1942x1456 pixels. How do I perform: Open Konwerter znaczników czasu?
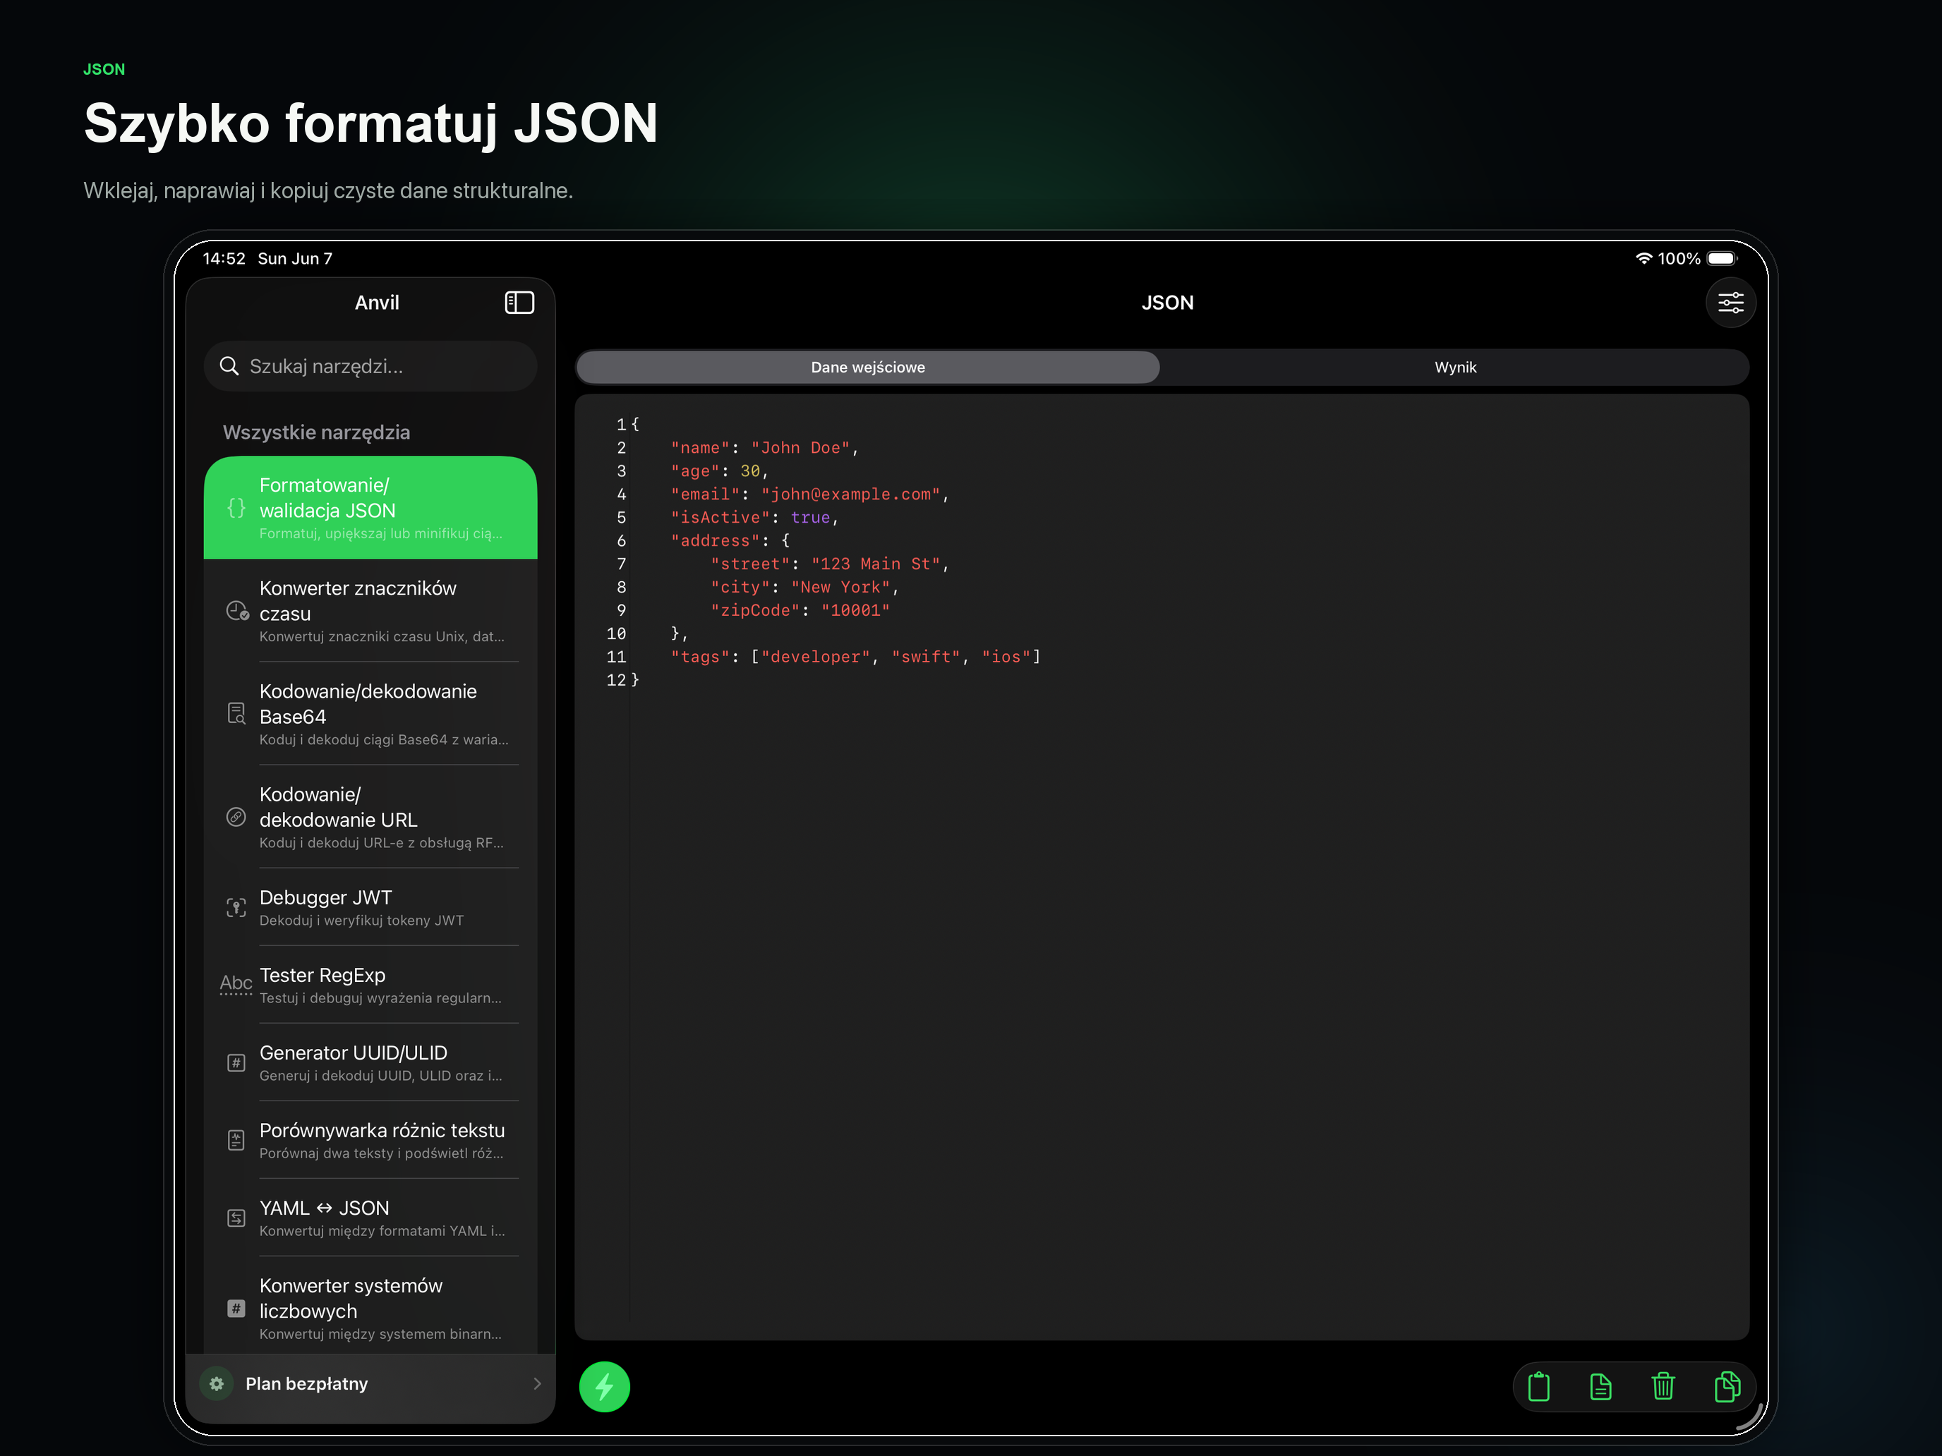click(370, 610)
